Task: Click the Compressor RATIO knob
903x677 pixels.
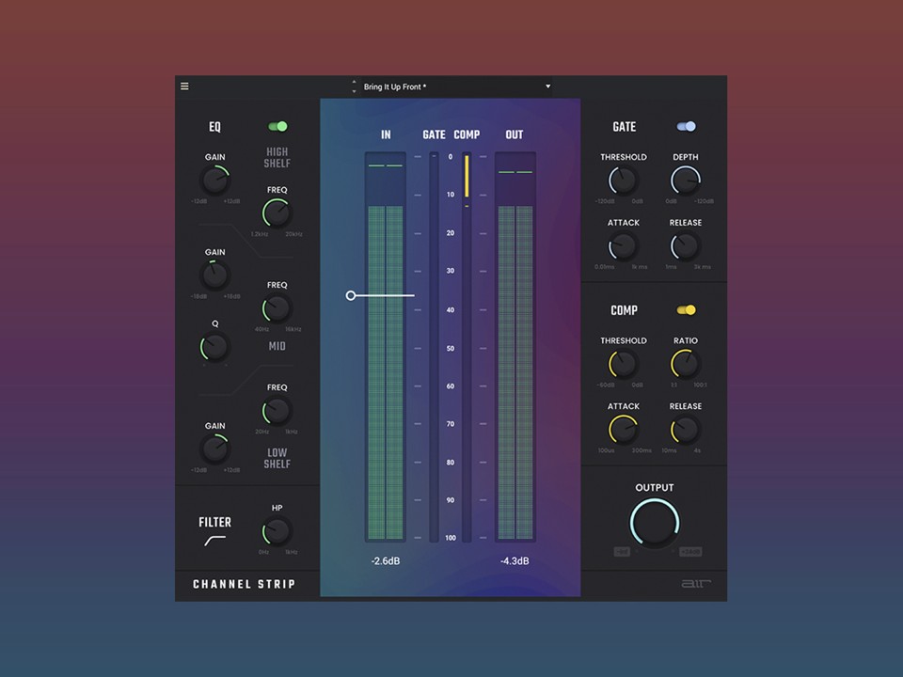Action: pos(685,364)
